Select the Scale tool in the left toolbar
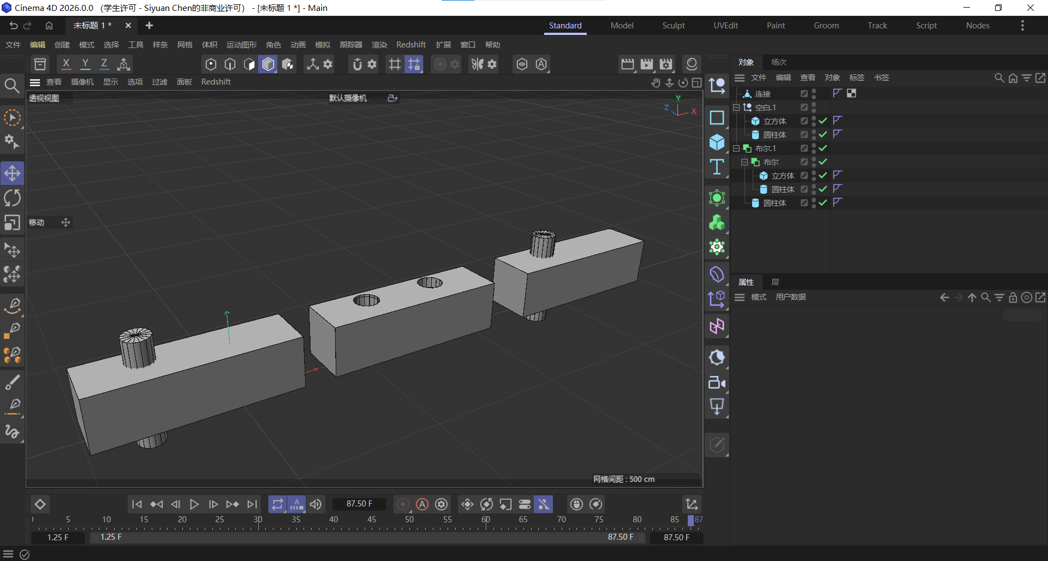 pyautogui.click(x=12, y=223)
